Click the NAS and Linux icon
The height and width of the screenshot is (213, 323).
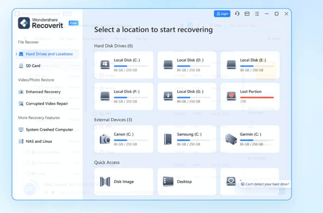21,141
